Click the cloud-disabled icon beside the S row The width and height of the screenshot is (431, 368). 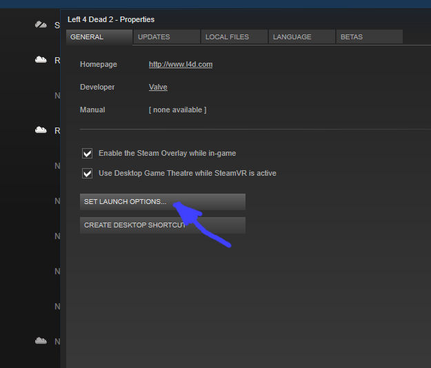(x=41, y=25)
